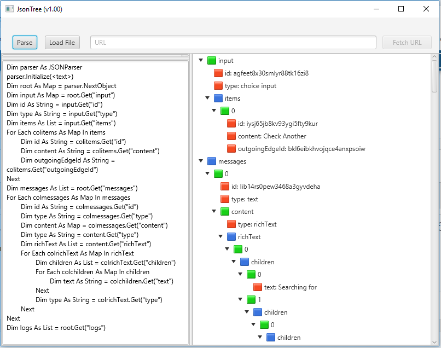
Task: Click the tree vertical scrollbar thumb
Action: pos(434,76)
